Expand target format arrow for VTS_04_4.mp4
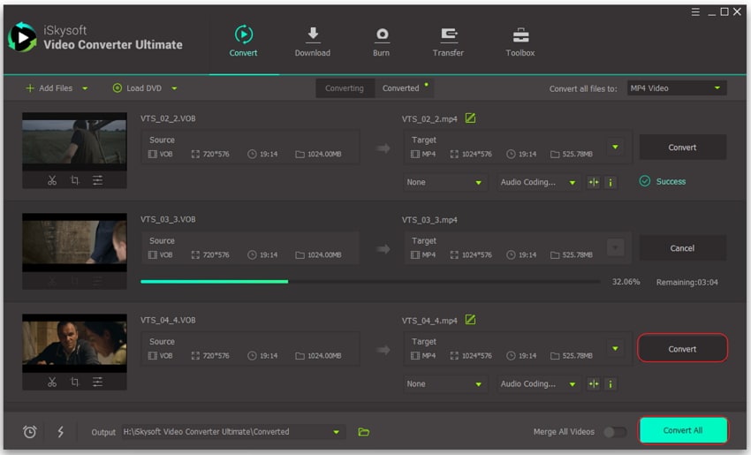The width and height of the screenshot is (751, 455). click(x=616, y=349)
